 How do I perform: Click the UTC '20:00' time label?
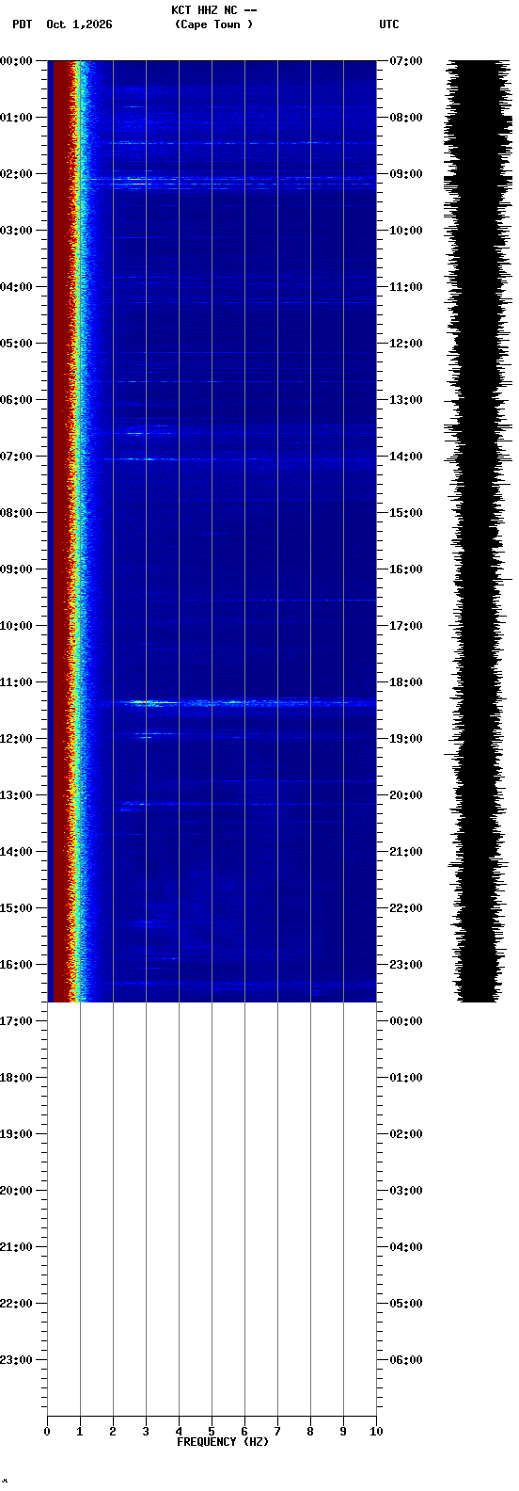405,795
